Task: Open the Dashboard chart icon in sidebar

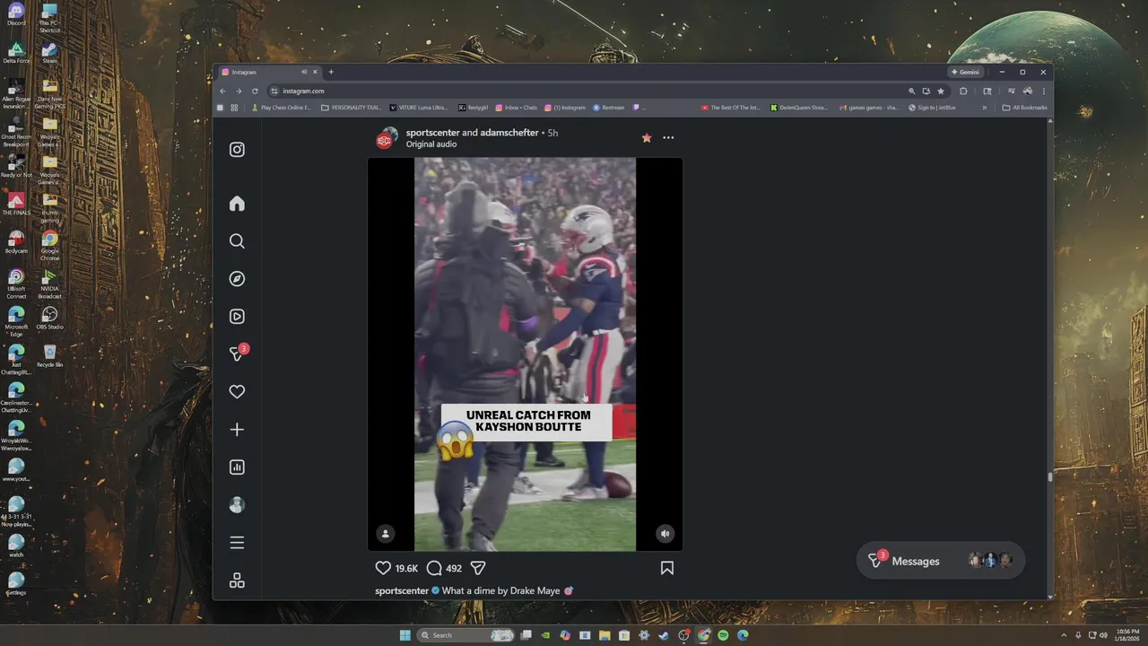Action: click(237, 467)
